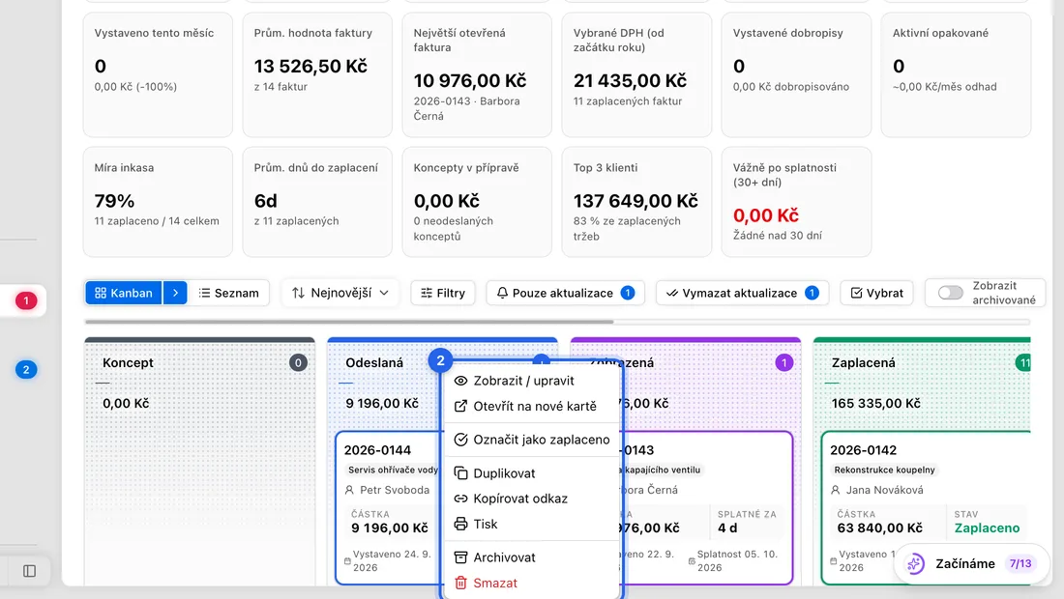Click Kopírovat odkaz menu entry
The width and height of the screenshot is (1064, 599).
(x=532, y=499)
